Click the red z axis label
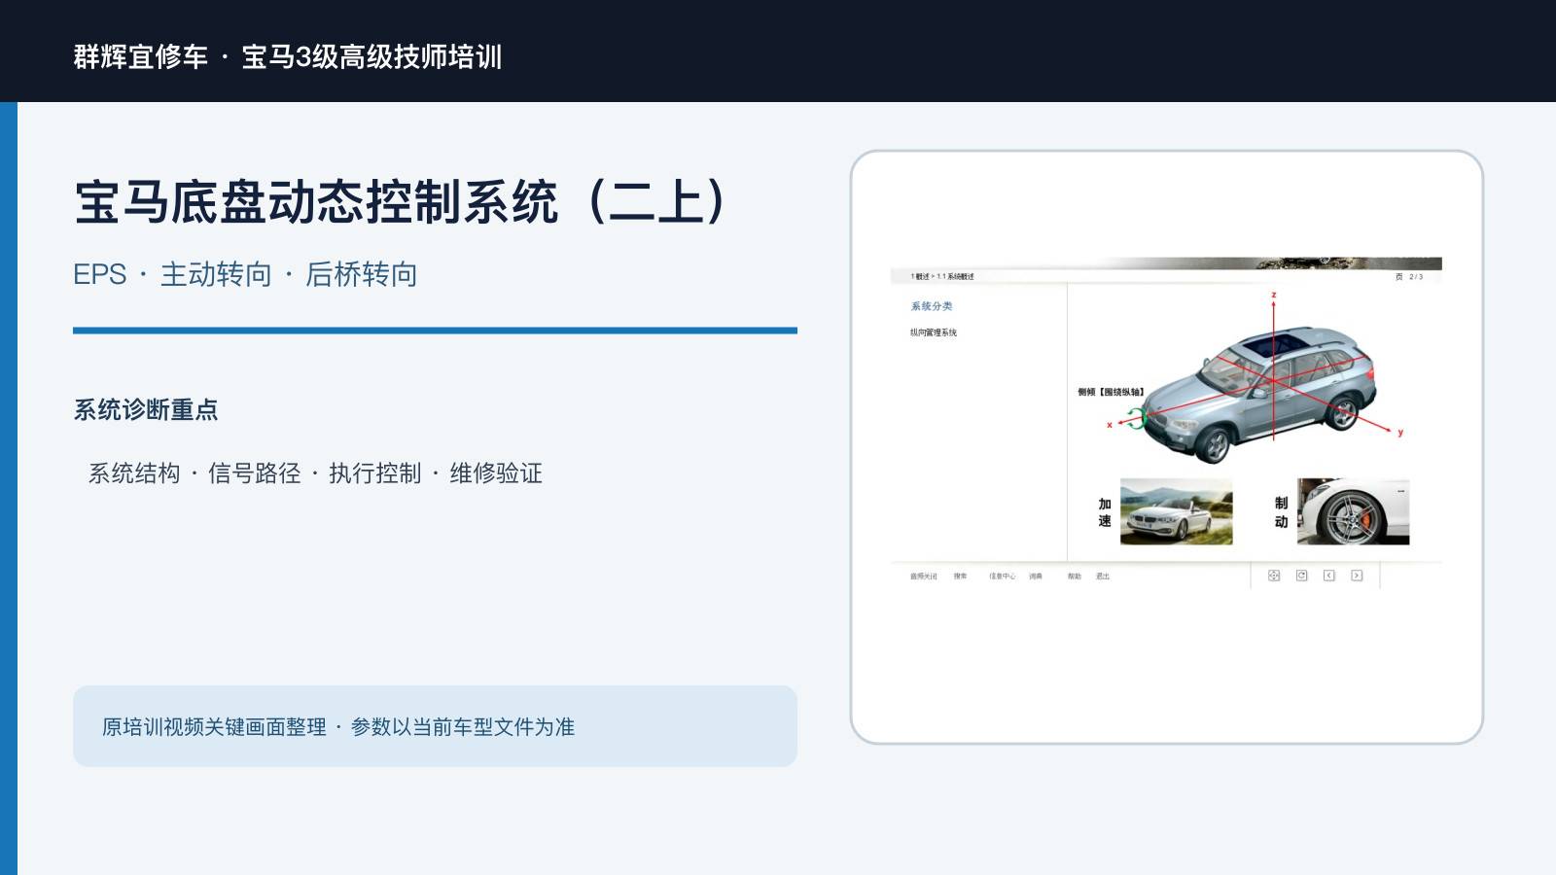This screenshot has width=1556, height=875. coord(1273,295)
